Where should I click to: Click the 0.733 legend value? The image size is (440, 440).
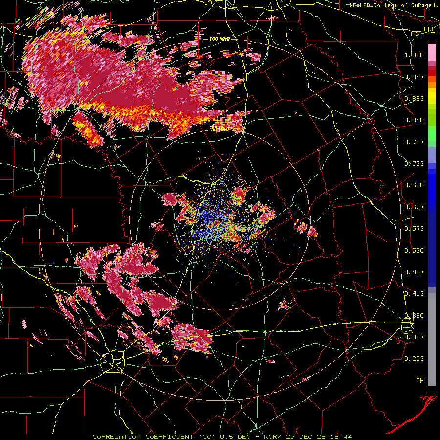click(414, 164)
